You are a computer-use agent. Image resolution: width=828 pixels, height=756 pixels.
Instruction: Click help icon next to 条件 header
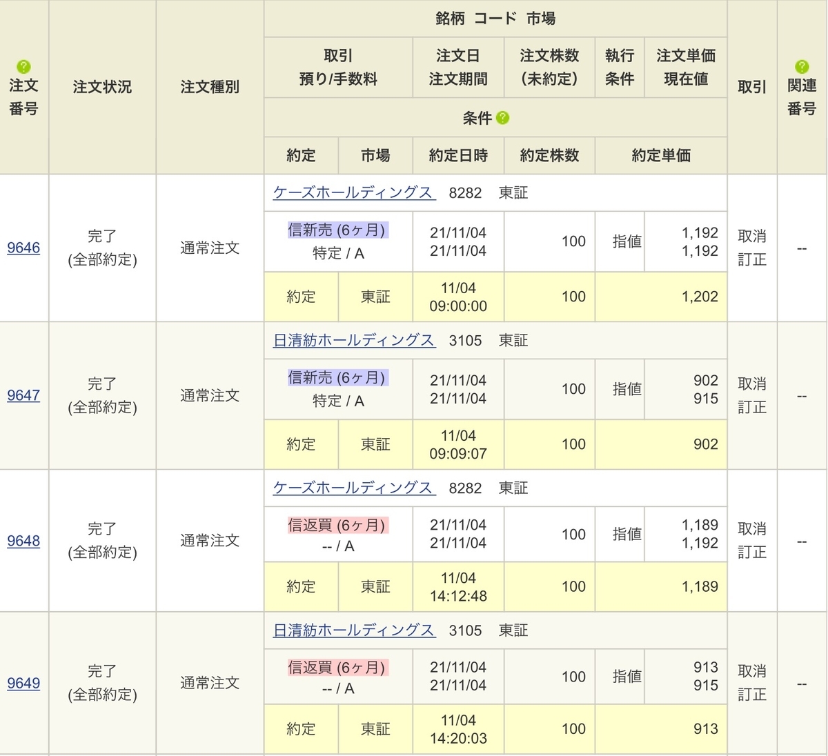coord(502,118)
